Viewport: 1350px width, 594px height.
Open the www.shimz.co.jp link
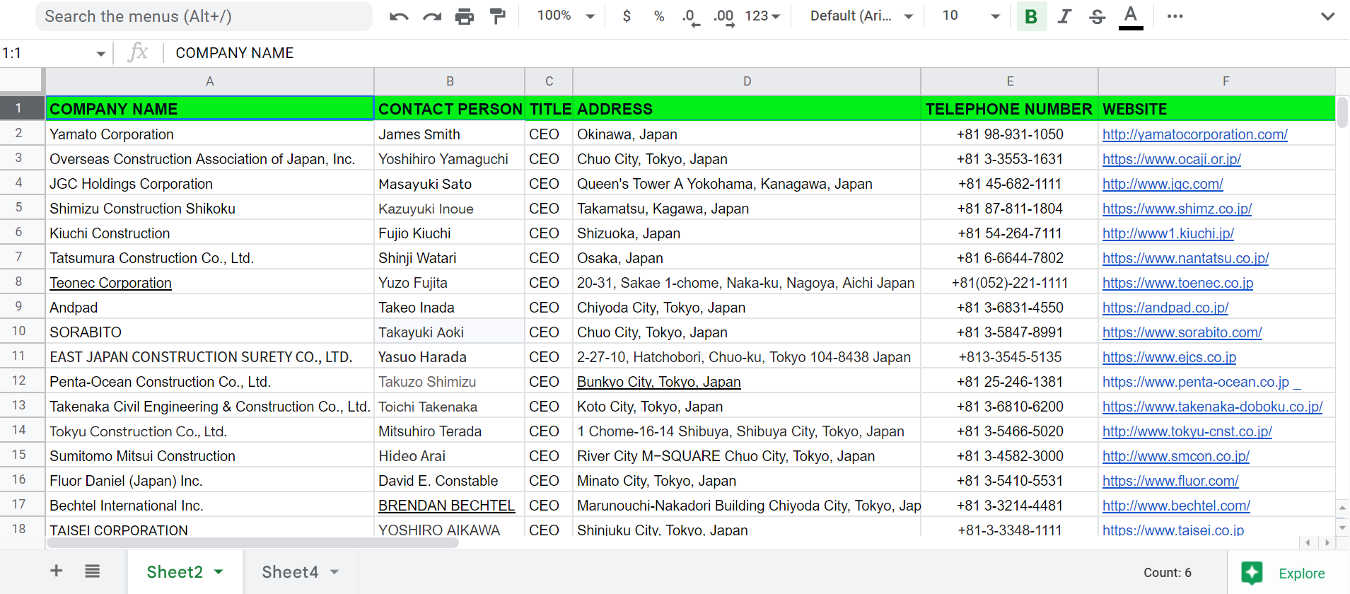pyautogui.click(x=1177, y=209)
